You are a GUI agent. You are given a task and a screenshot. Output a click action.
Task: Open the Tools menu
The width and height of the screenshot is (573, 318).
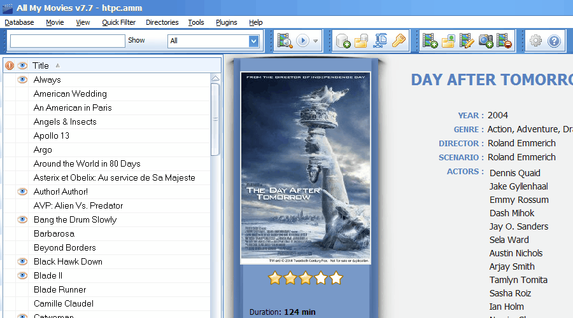196,22
